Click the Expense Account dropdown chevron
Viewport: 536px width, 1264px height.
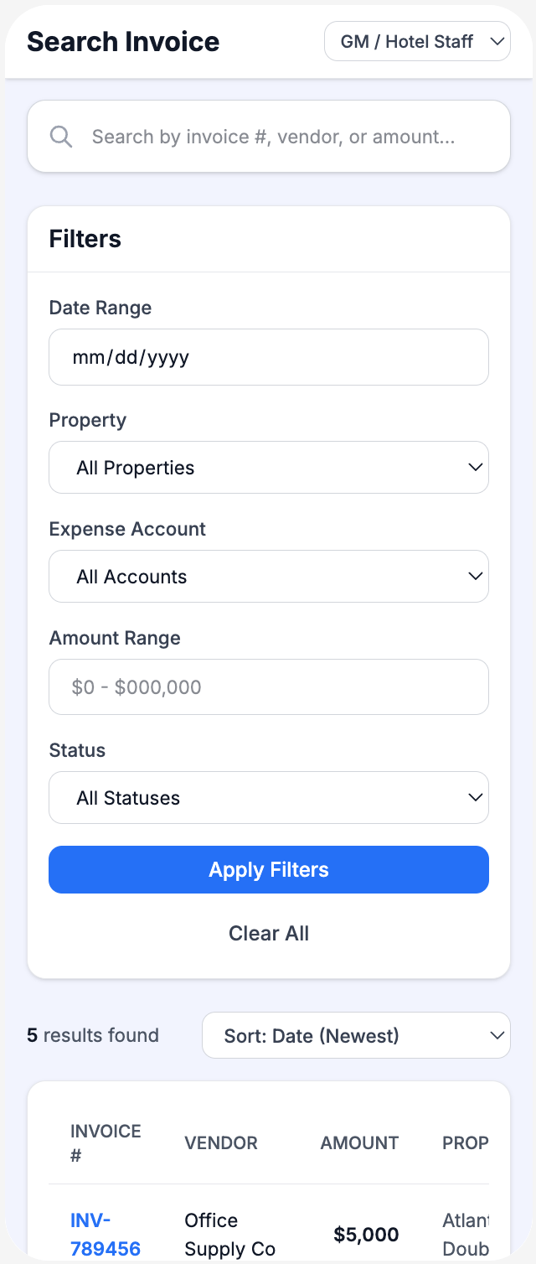[x=475, y=576]
